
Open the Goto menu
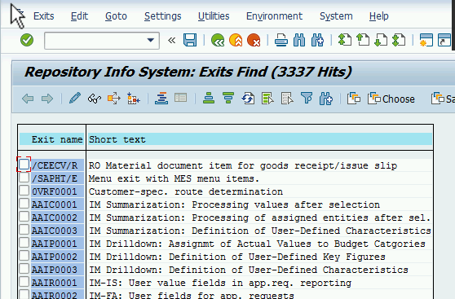[116, 16]
